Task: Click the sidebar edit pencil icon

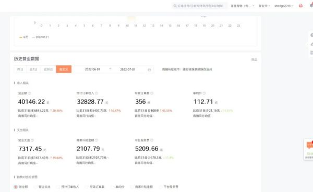Action: pos(311,44)
